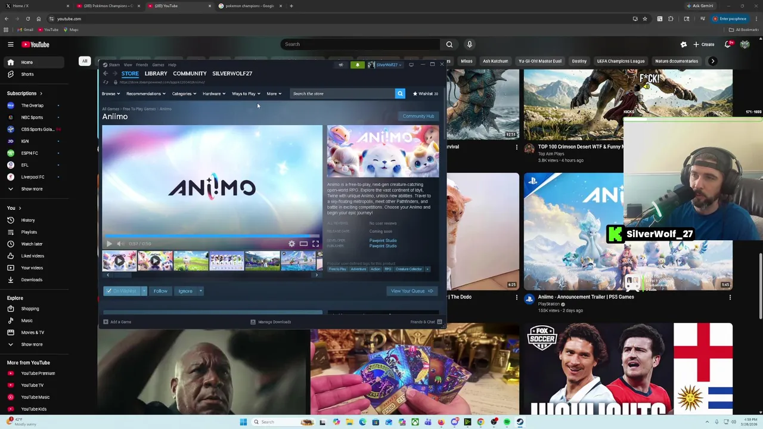This screenshot has width=763, height=429.
Task: Enter fullscreen for the Steam trailer
Action: coord(315,244)
